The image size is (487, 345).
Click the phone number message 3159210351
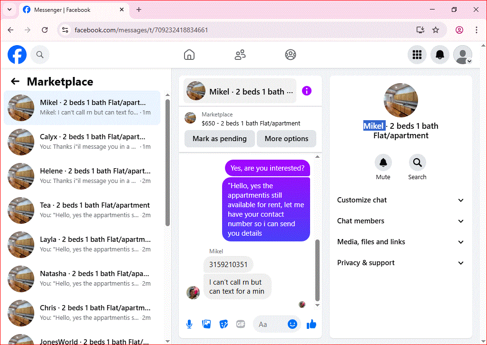[228, 265]
